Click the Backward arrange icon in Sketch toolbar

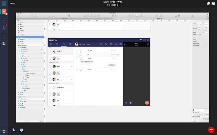[161, 16]
